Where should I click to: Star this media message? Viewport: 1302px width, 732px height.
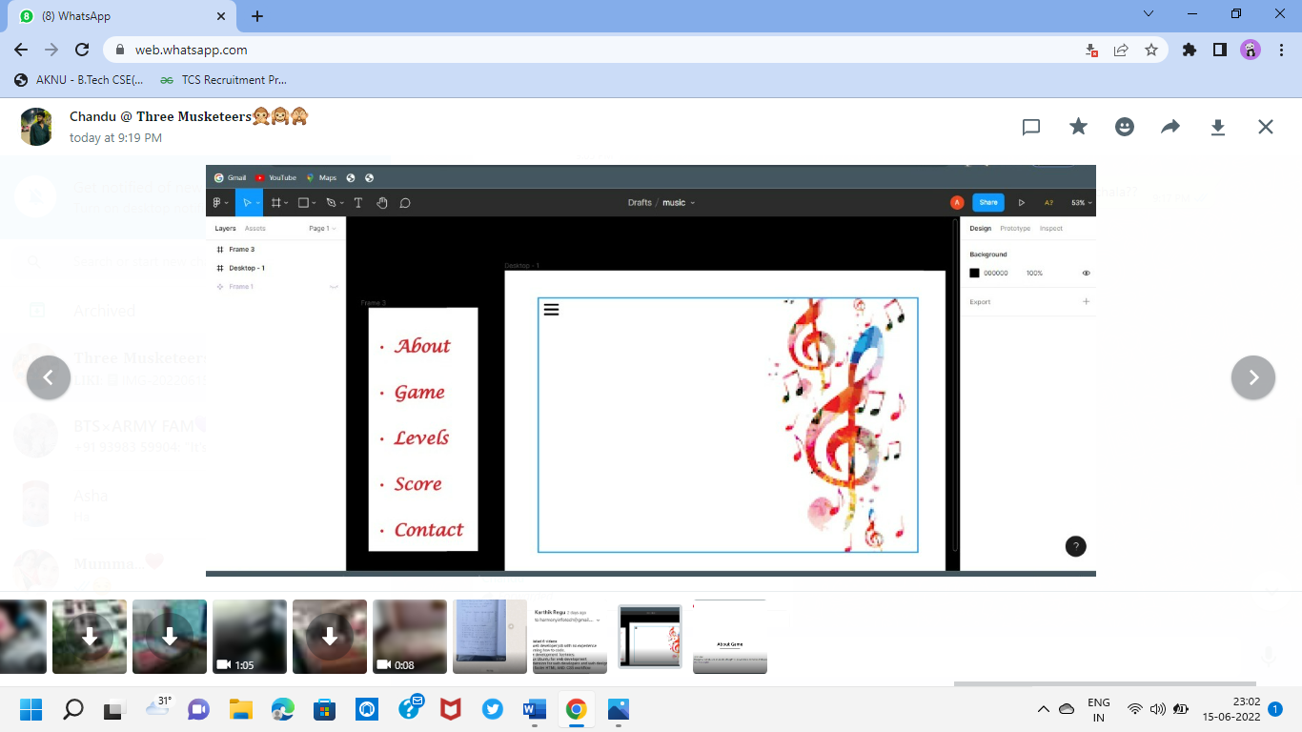tap(1078, 127)
